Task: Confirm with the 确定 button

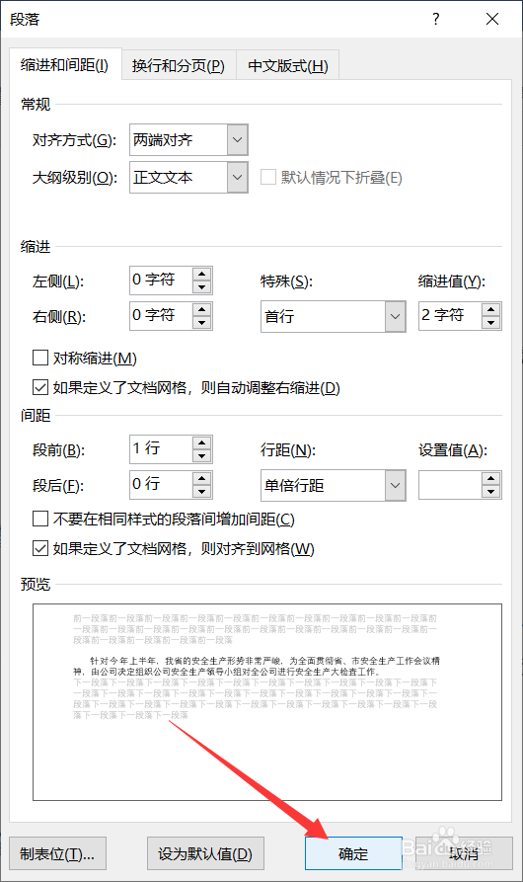Action: (x=353, y=854)
